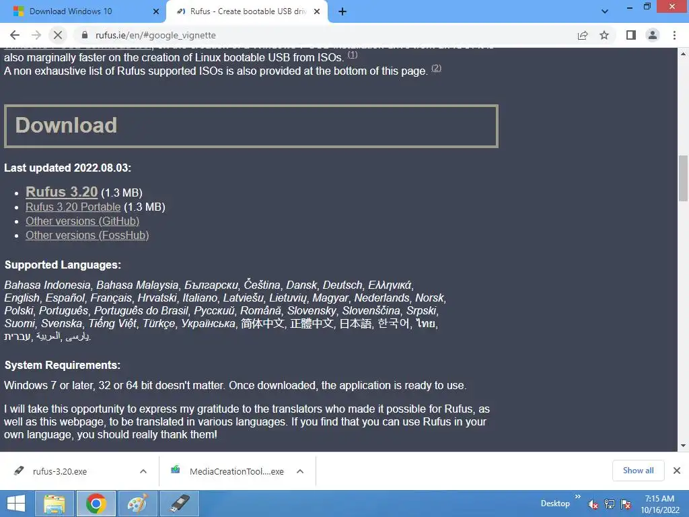Screen dimensions: 689x517
Task: Open the Chrome profile avatar
Action: pos(653,35)
